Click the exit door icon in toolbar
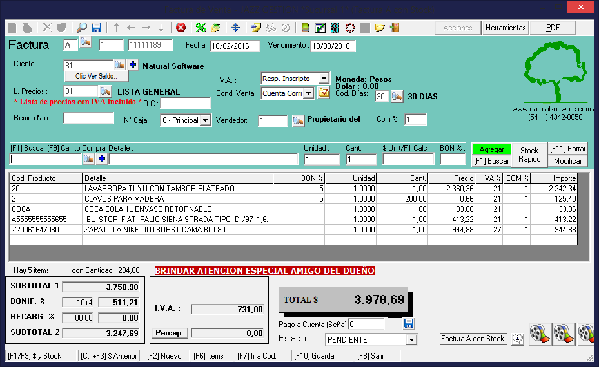The width and height of the screenshot is (599, 367). pyautogui.click(x=395, y=28)
